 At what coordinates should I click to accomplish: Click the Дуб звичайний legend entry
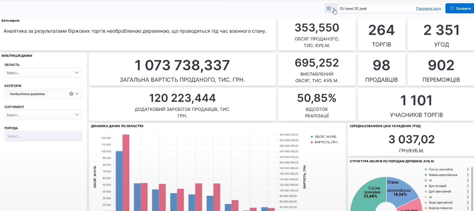437,192
